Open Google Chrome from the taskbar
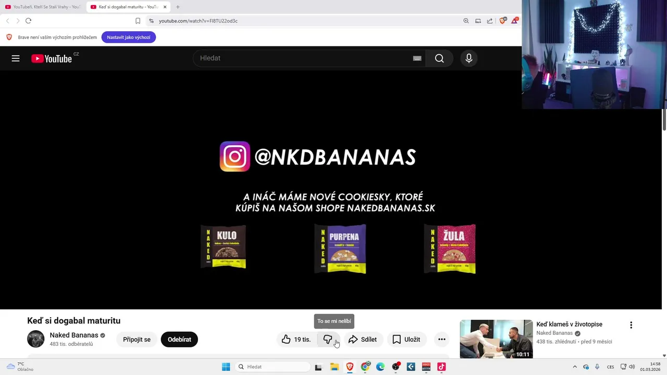 [365, 367]
